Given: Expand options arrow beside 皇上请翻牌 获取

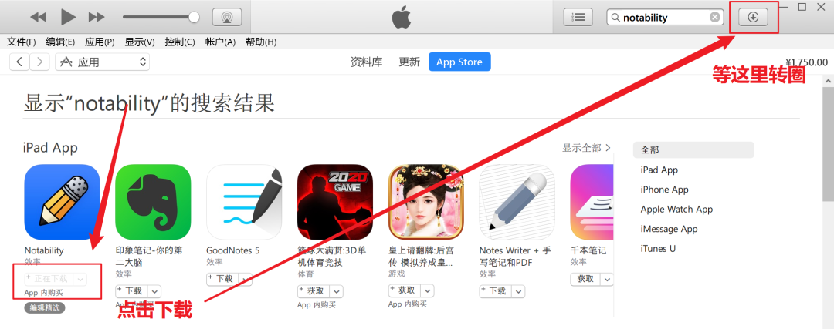Looking at the screenshot, I should tap(428, 290).
